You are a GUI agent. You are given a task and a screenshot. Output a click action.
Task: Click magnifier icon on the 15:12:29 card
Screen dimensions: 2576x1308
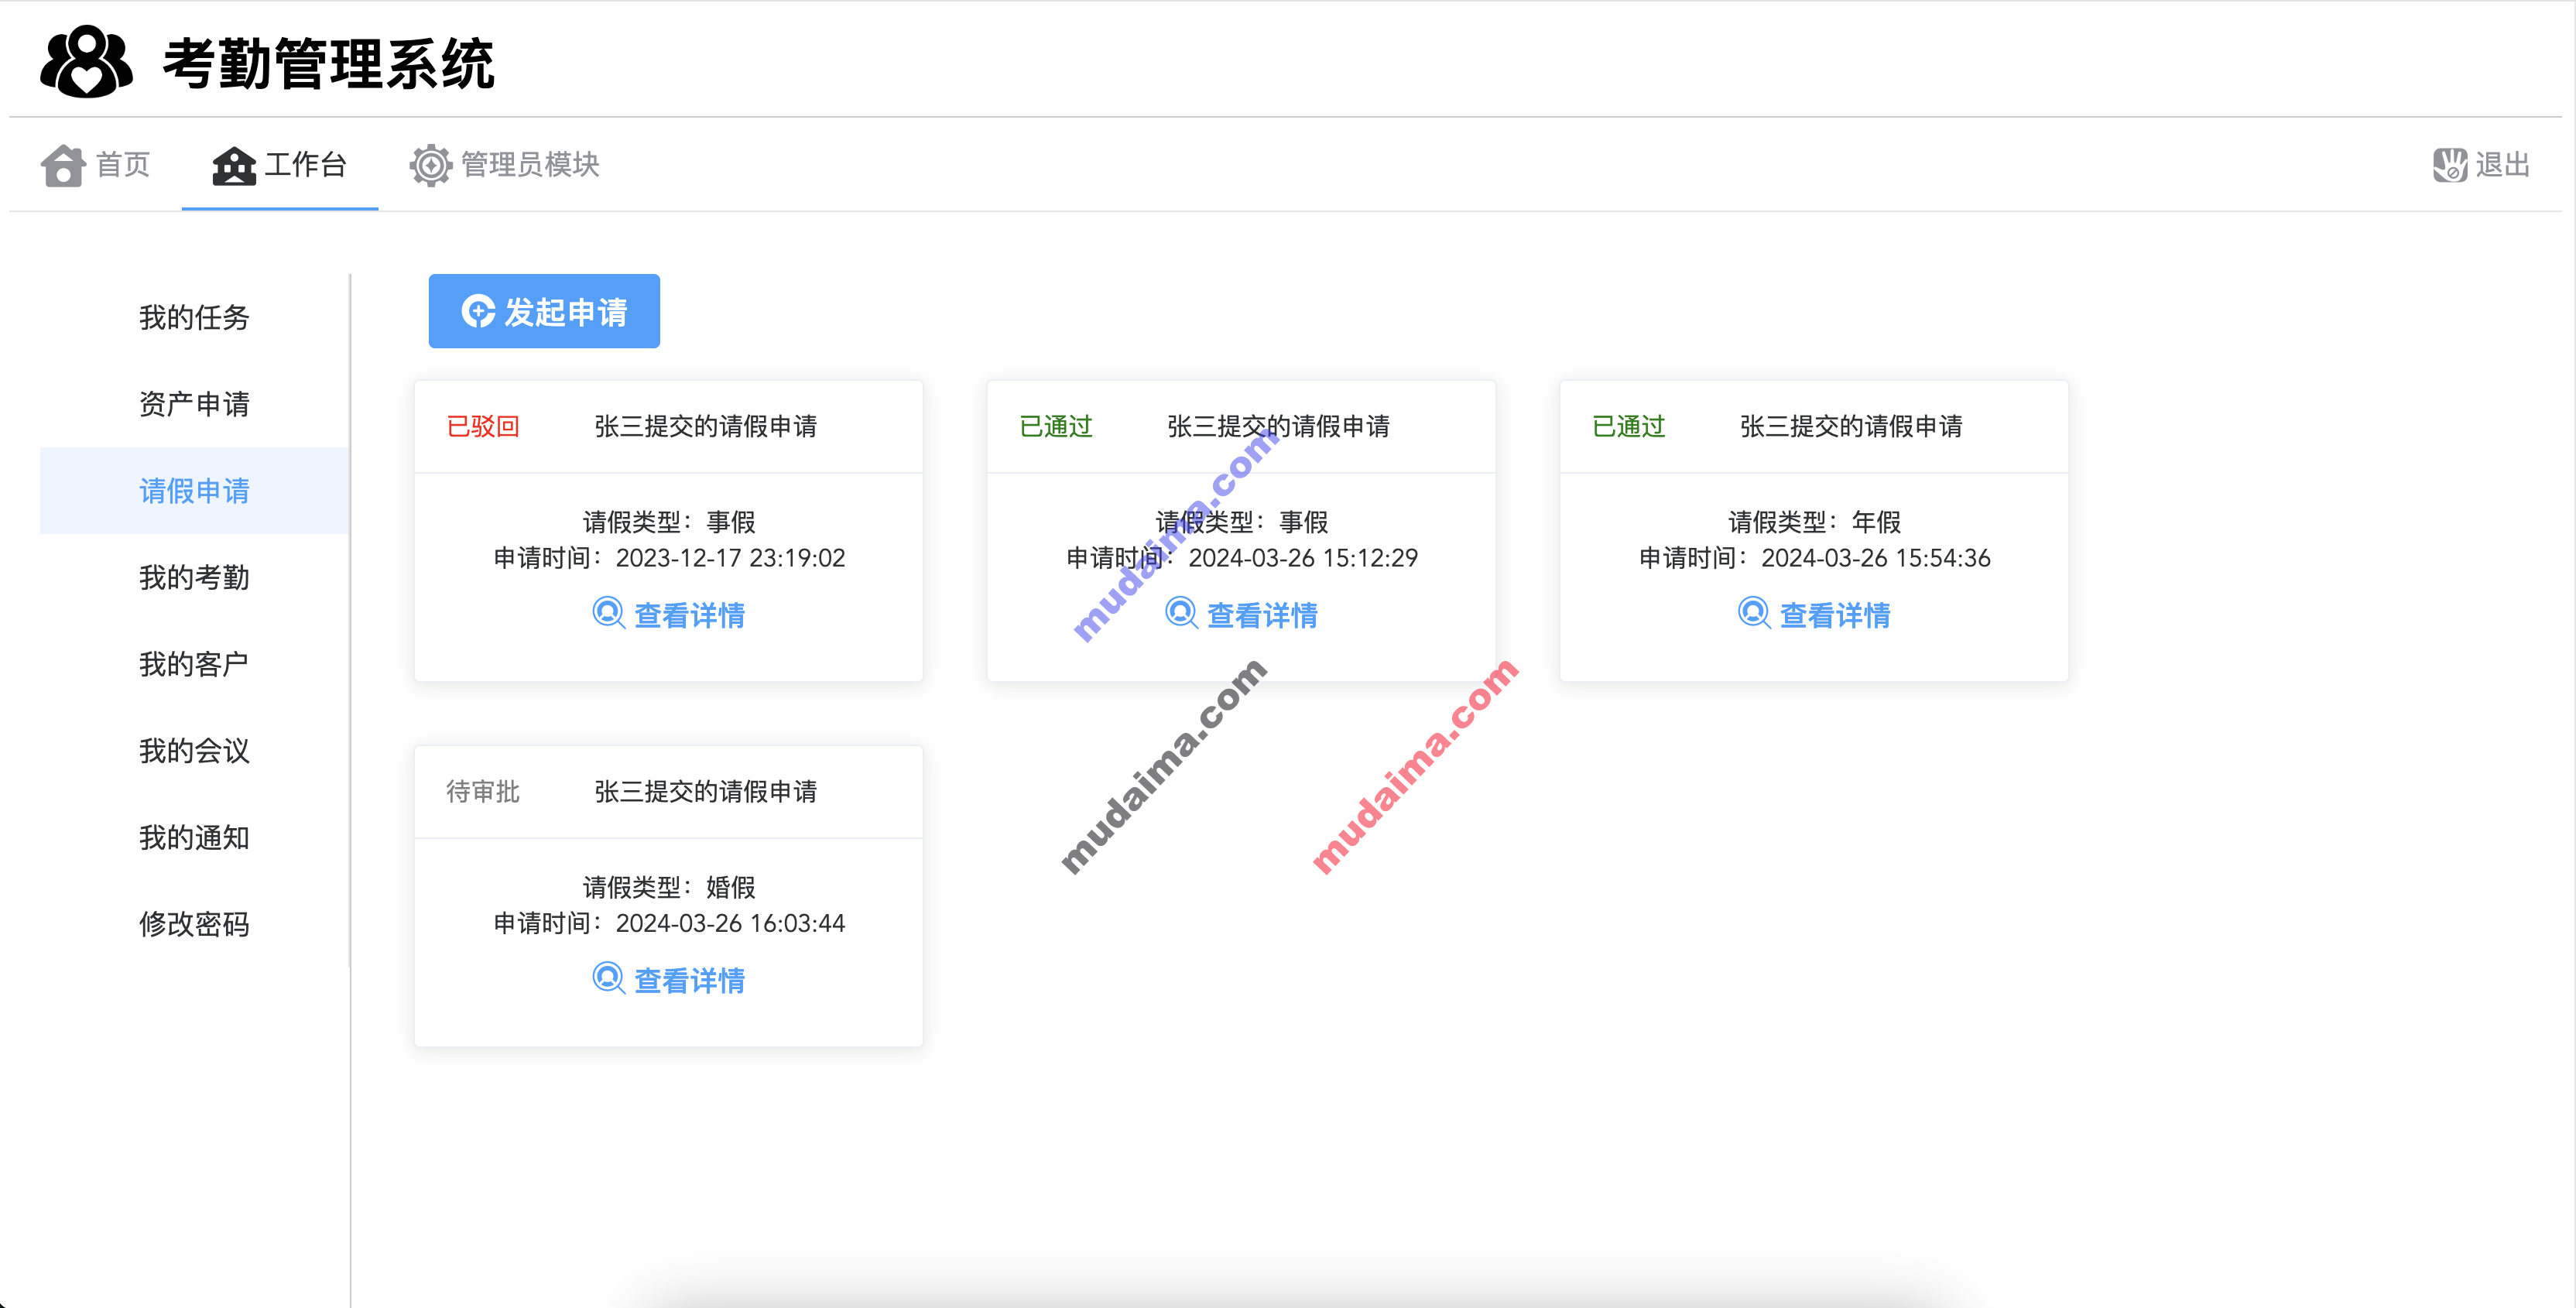pos(1181,613)
